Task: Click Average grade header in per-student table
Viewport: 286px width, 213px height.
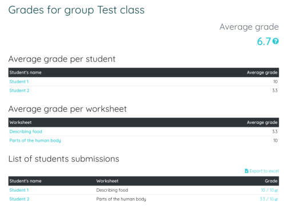Action: pyautogui.click(x=262, y=73)
